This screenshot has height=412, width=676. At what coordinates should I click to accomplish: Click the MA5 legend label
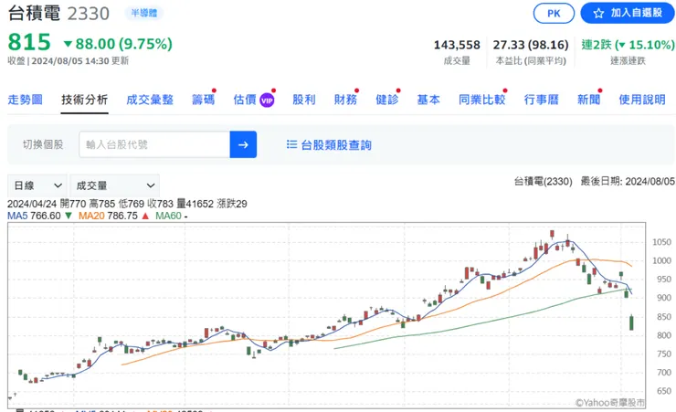coord(17,216)
